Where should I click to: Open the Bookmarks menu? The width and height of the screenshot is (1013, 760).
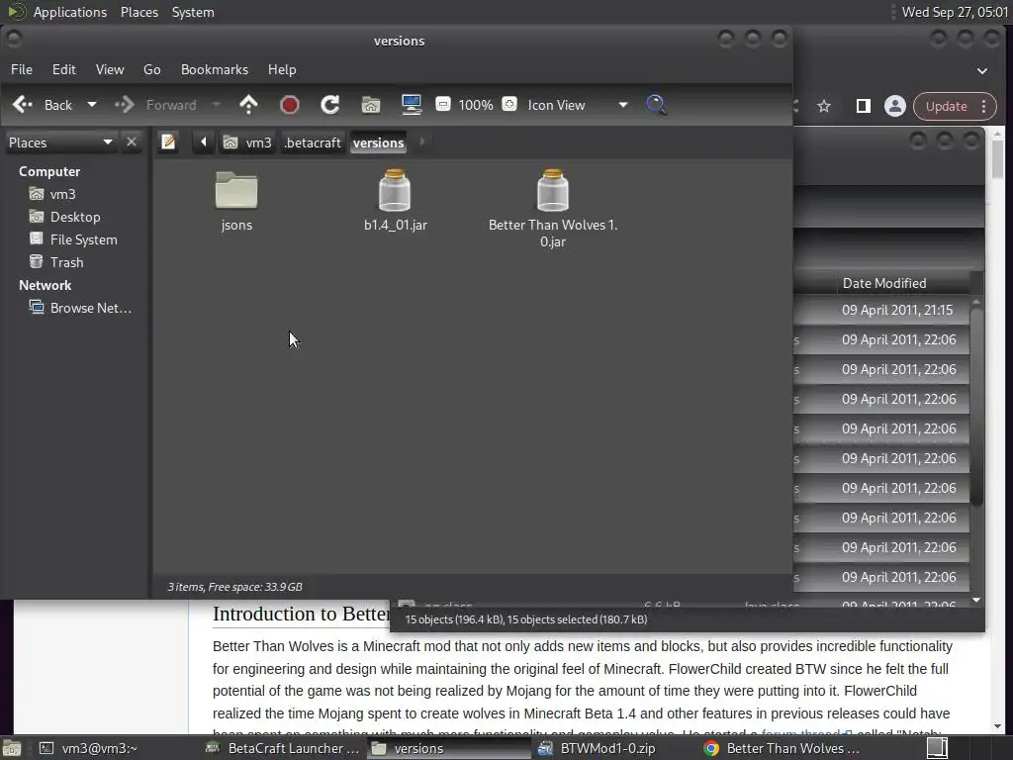tap(215, 69)
